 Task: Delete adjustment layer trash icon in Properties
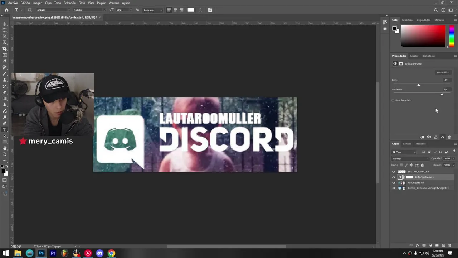pyautogui.click(x=449, y=137)
